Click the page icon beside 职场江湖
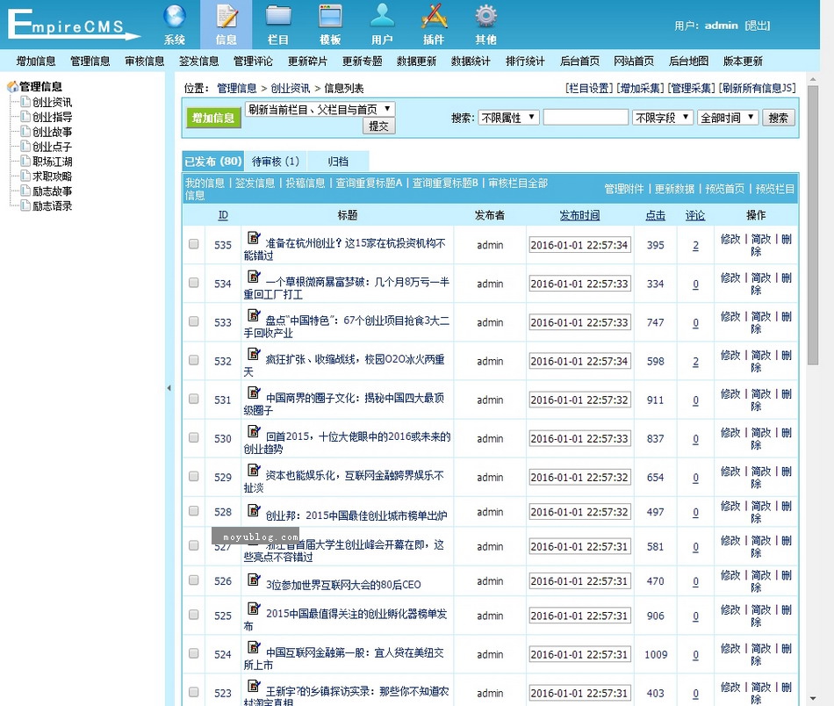Screen dimensions: 834x706 tap(25, 161)
